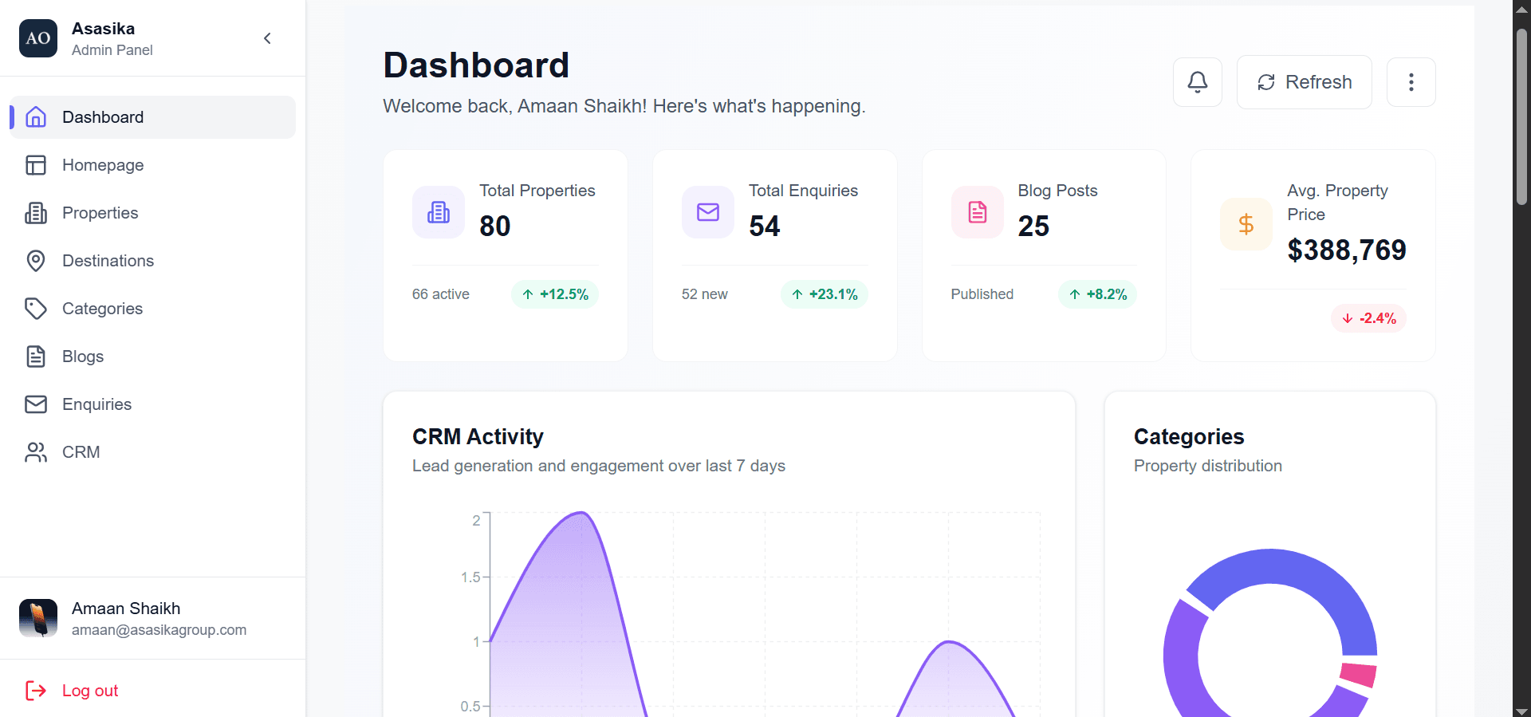Click the CRM users icon
Viewport: 1531px width, 717px height.
pyautogui.click(x=36, y=452)
